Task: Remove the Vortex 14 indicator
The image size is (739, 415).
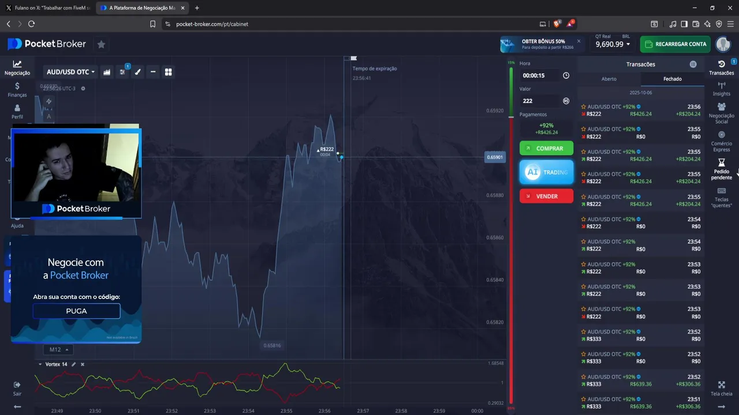Action: coord(83,364)
